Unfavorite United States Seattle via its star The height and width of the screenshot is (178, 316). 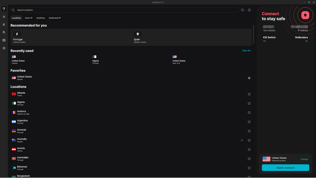click(x=249, y=78)
